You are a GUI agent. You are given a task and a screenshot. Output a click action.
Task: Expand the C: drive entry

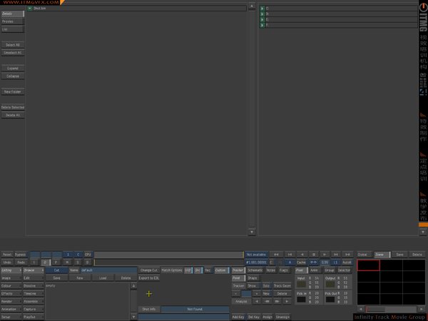pos(263,9)
